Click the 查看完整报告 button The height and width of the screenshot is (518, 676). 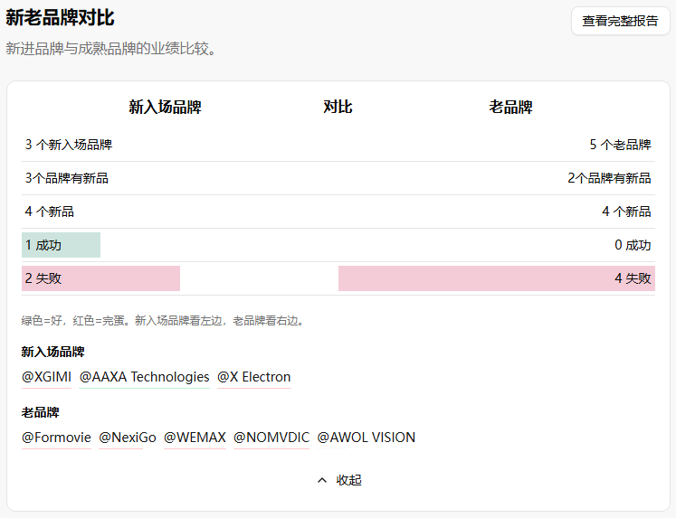(620, 21)
